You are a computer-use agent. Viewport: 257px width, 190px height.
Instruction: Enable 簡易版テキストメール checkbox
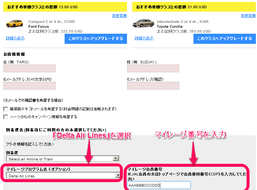(6, 109)
